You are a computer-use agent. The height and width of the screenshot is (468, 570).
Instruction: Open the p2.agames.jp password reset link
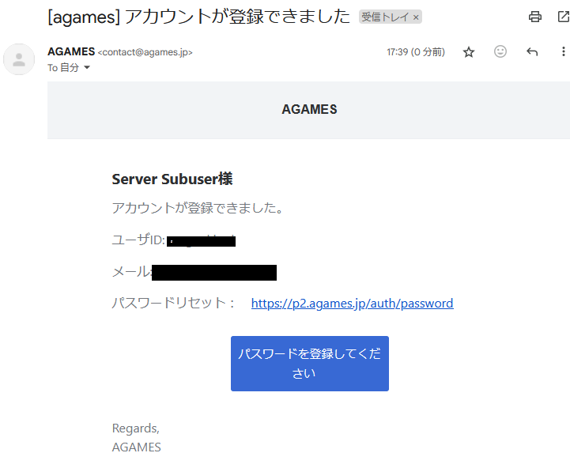pyautogui.click(x=352, y=304)
